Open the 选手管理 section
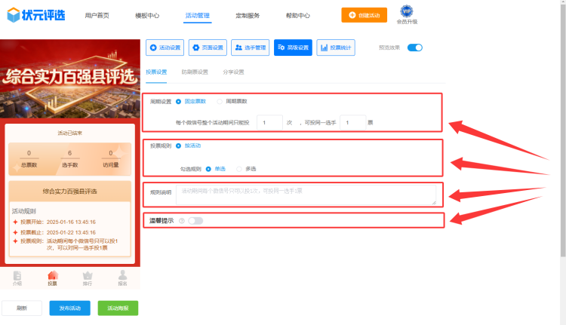This screenshot has height=325, width=566. click(250, 48)
